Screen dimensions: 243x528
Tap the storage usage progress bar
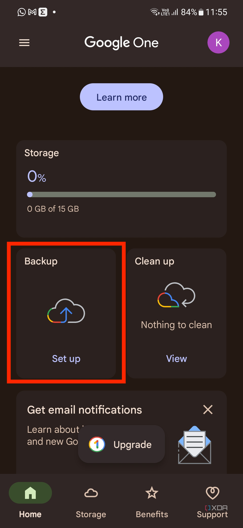[x=121, y=194]
